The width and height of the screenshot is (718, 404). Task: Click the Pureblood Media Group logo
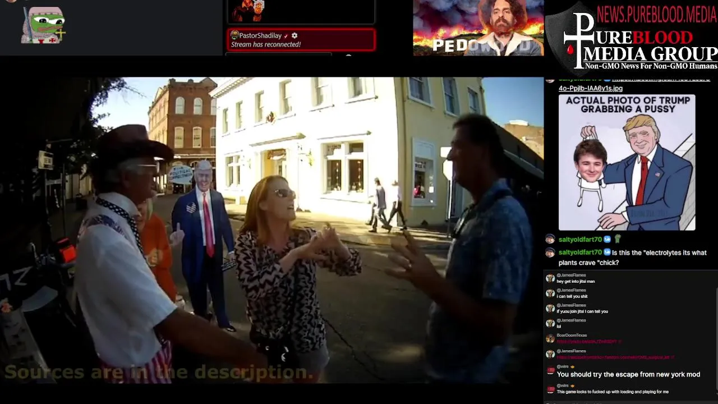click(631, 39)
